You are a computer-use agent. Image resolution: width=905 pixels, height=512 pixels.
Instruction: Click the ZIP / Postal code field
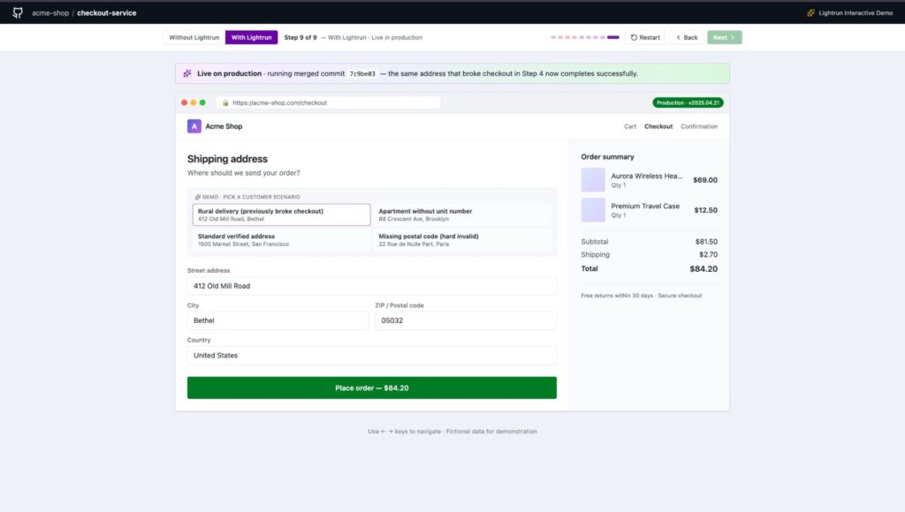(x=466, y=320)
